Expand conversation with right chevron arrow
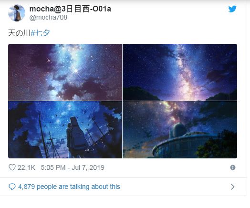250x208 pixels. tap(233, 187)
